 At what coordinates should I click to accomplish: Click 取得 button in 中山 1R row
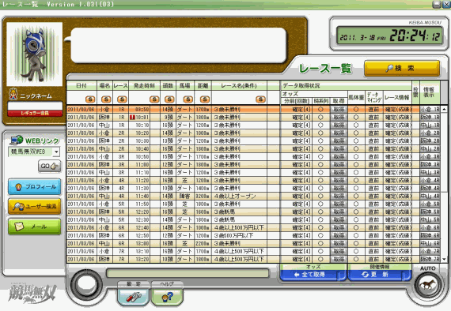339,125
